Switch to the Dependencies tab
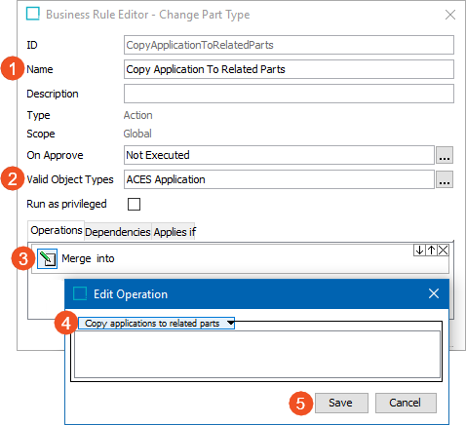This screenshot has width=466, height=425. (118, 232)
